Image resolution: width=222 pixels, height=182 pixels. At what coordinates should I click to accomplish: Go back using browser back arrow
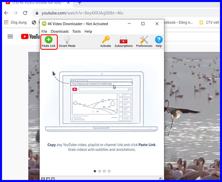click(6, 13)
